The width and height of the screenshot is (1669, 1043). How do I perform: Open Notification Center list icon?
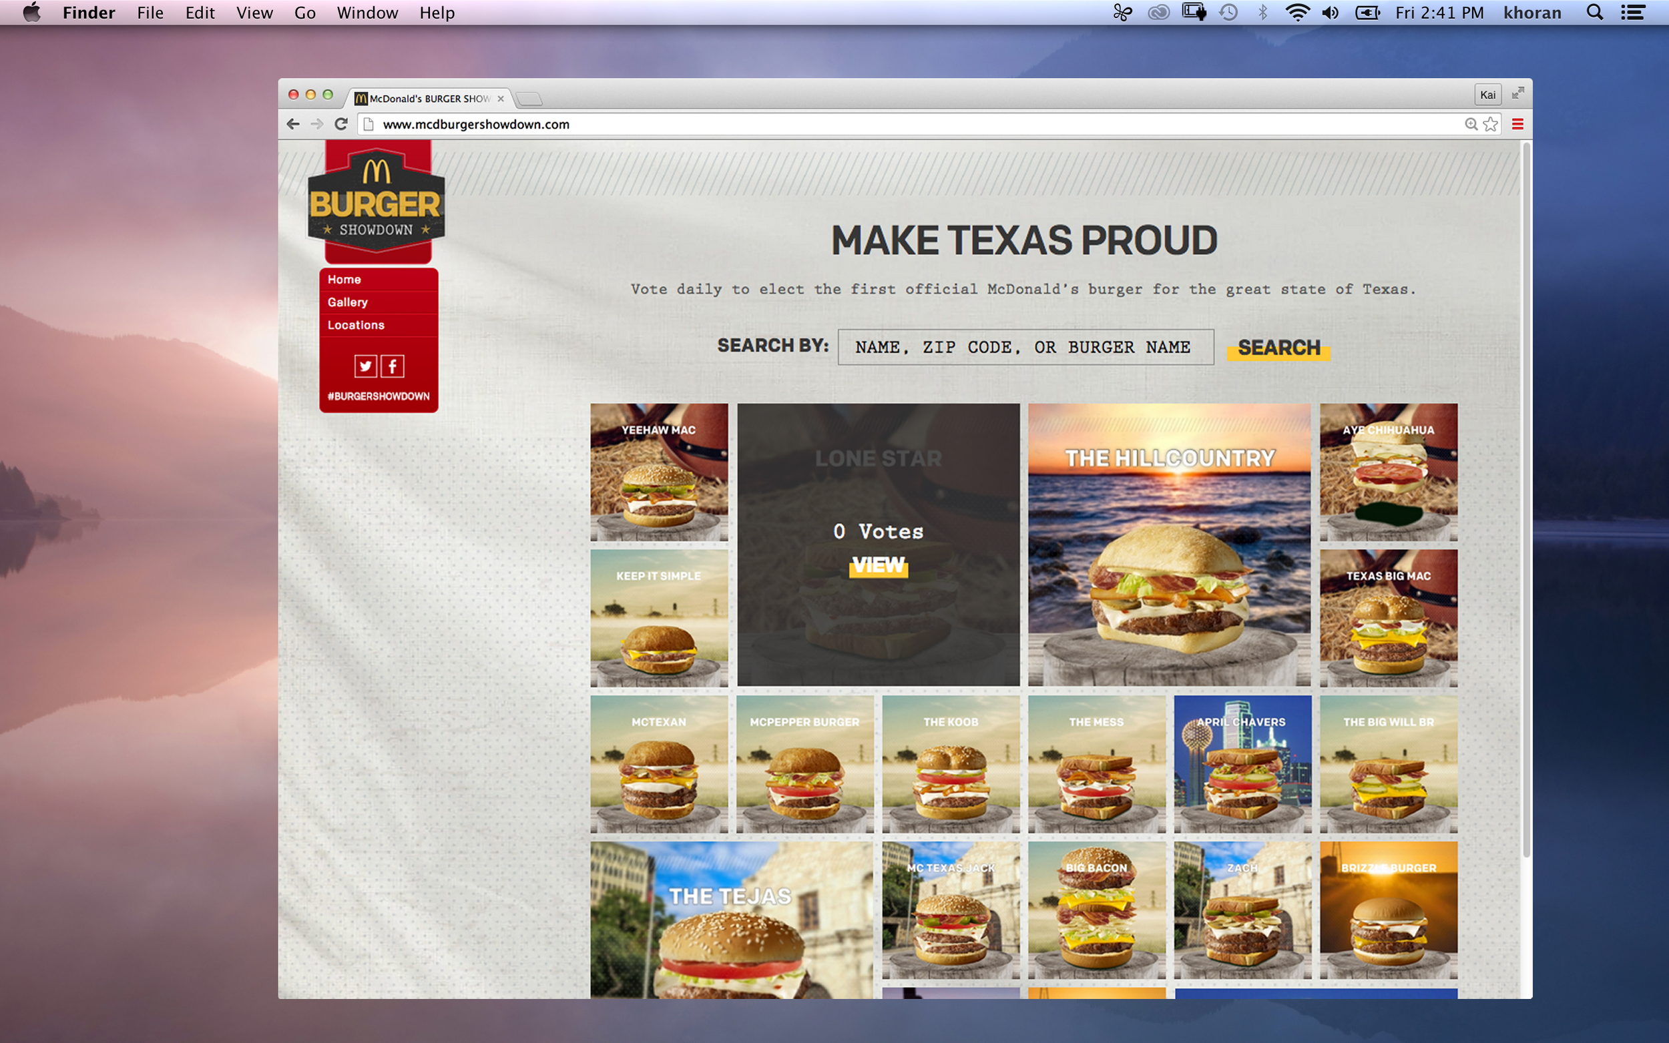1633,13
